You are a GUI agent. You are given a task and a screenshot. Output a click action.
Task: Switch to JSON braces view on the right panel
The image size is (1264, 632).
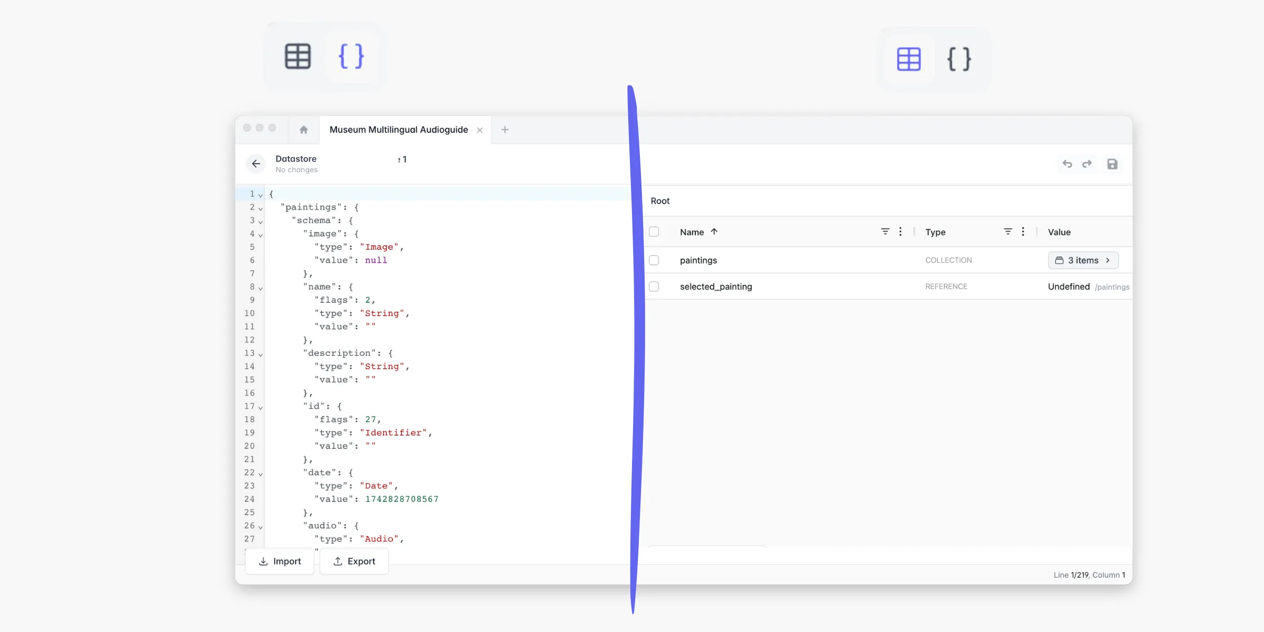point(958,59)
